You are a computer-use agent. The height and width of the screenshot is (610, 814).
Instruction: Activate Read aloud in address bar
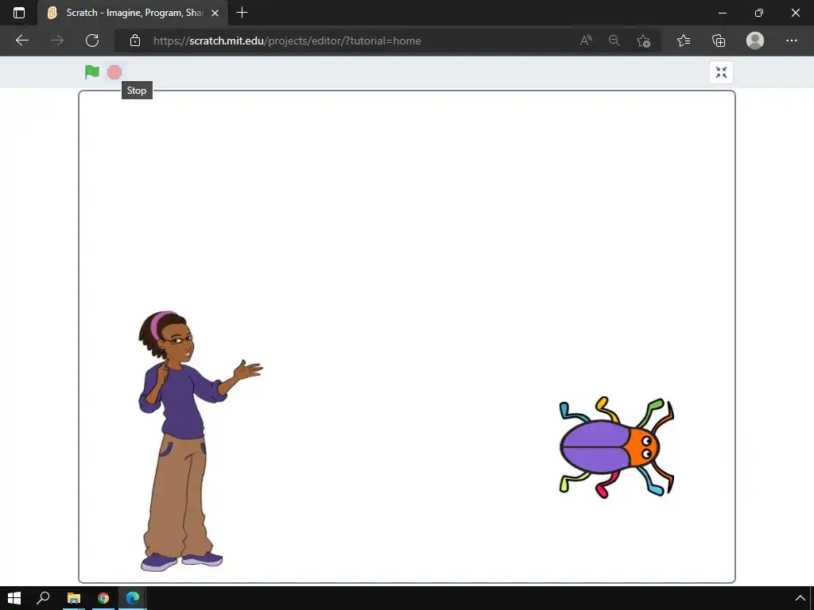point(586,41)
